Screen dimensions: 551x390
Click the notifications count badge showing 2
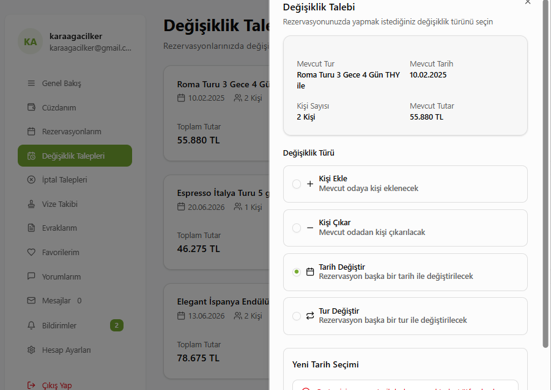(x=117, y=325)
